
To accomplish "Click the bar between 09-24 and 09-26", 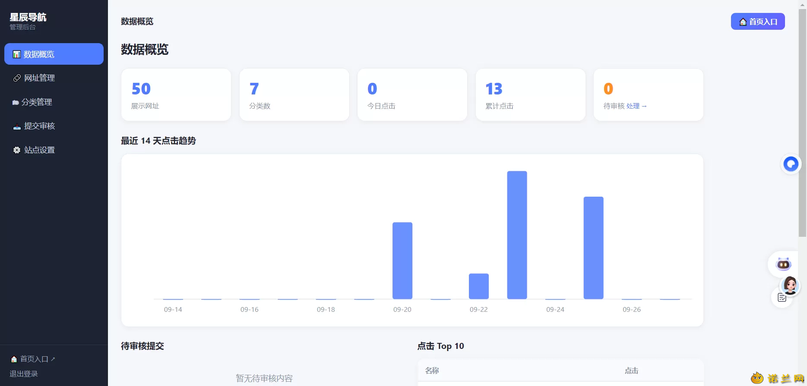I will point(593,248).
